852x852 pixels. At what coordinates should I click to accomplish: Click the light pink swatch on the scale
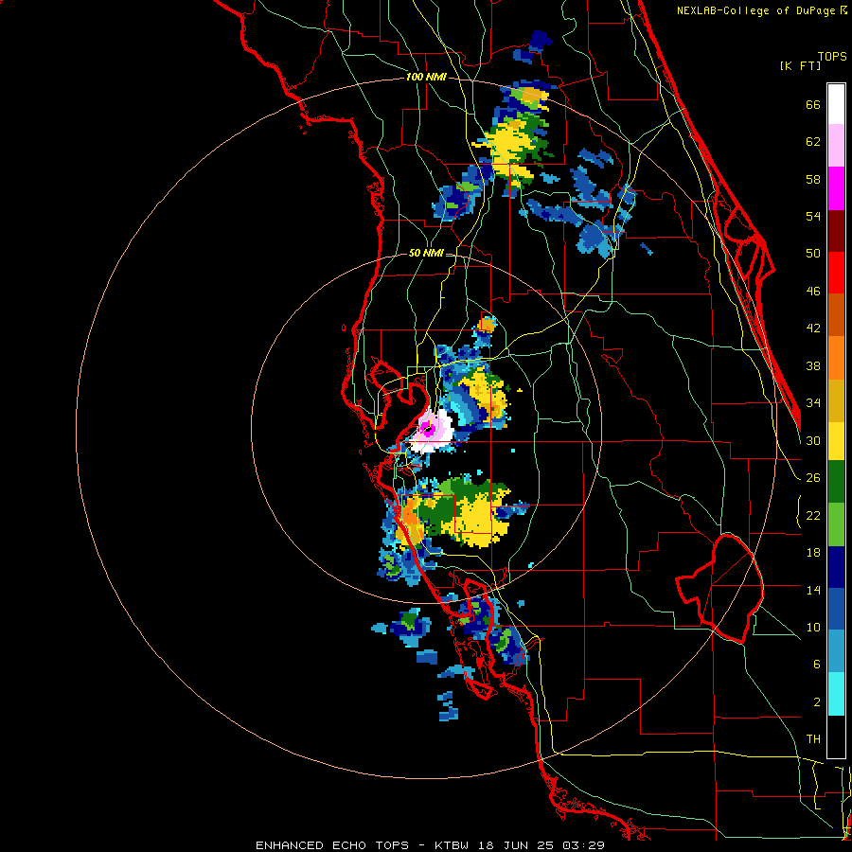(x=836, y=145)
